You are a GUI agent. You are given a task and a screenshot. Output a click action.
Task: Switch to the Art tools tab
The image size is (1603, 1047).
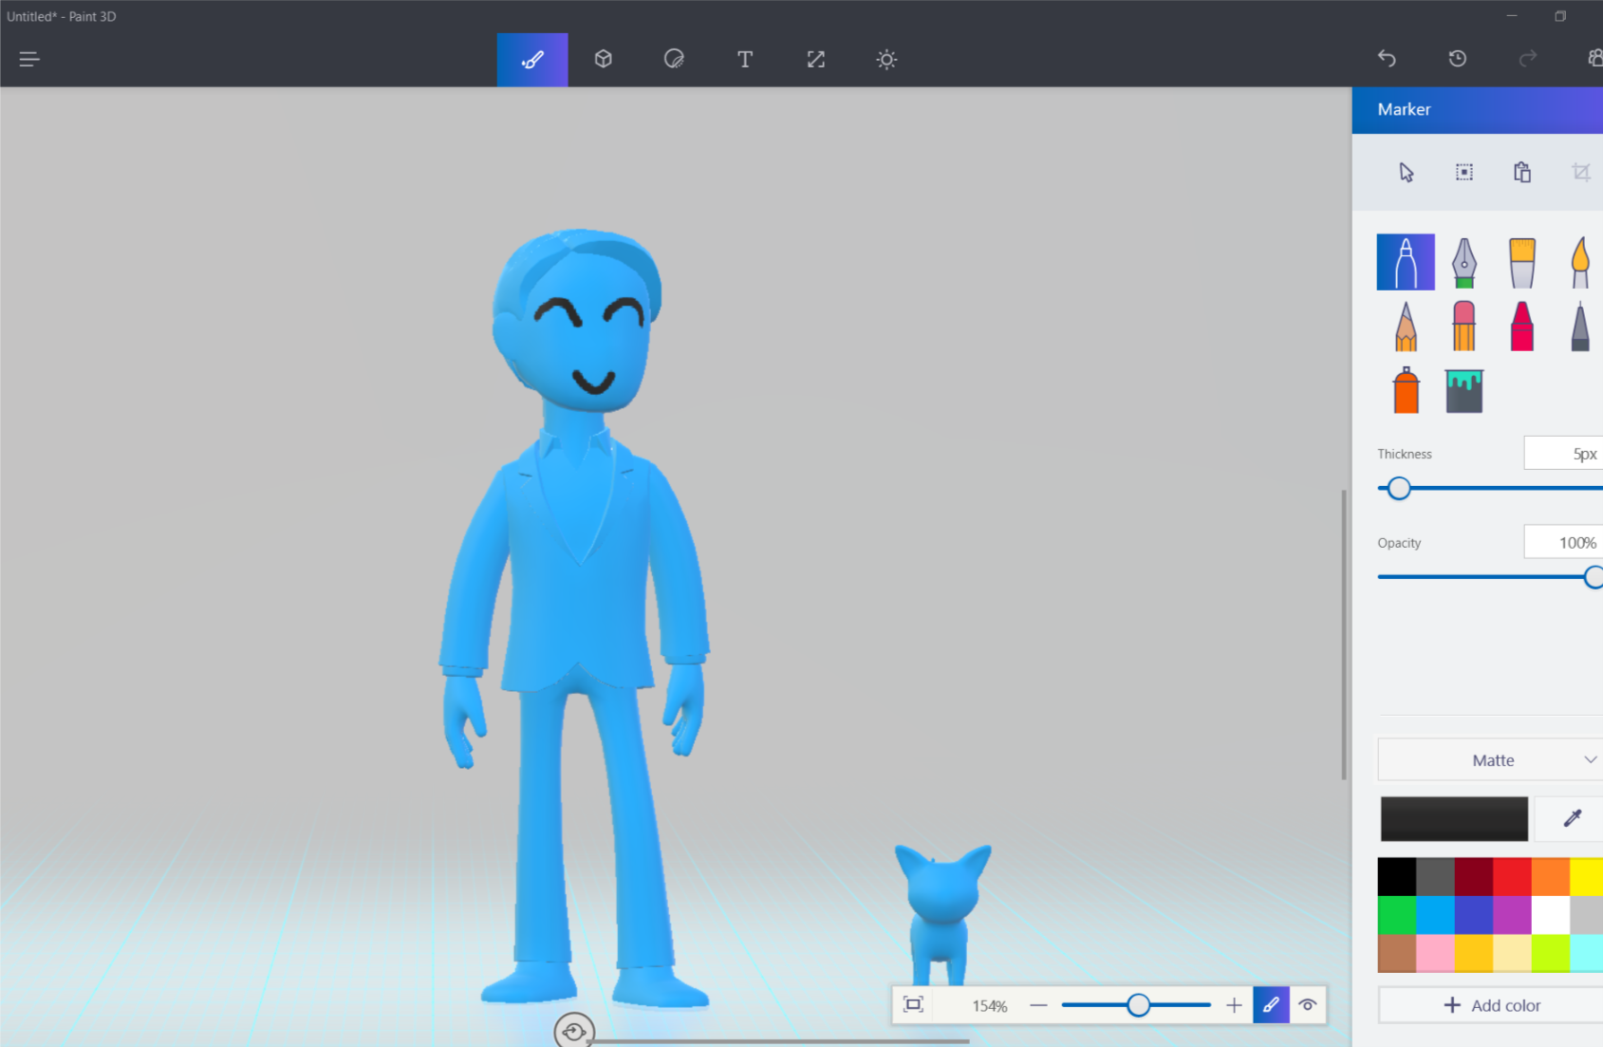tap(532, 60)
